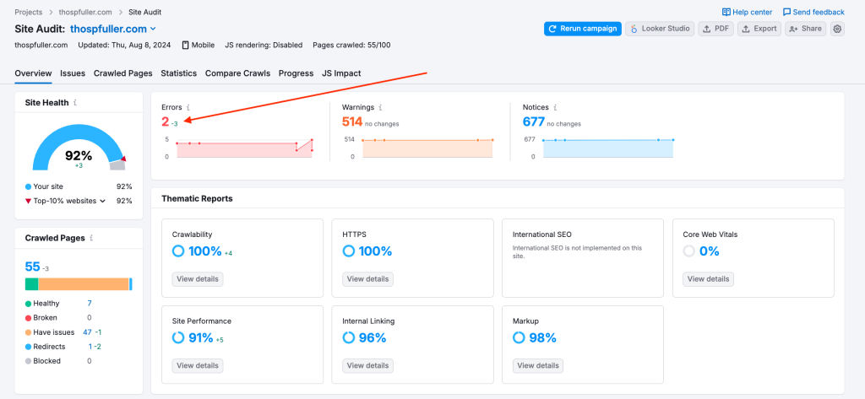The width and height of the screenshot is (865, 399).
Task: Click the Site Performance circle icon
Action: pyautogui.click(x=178, y=337)
